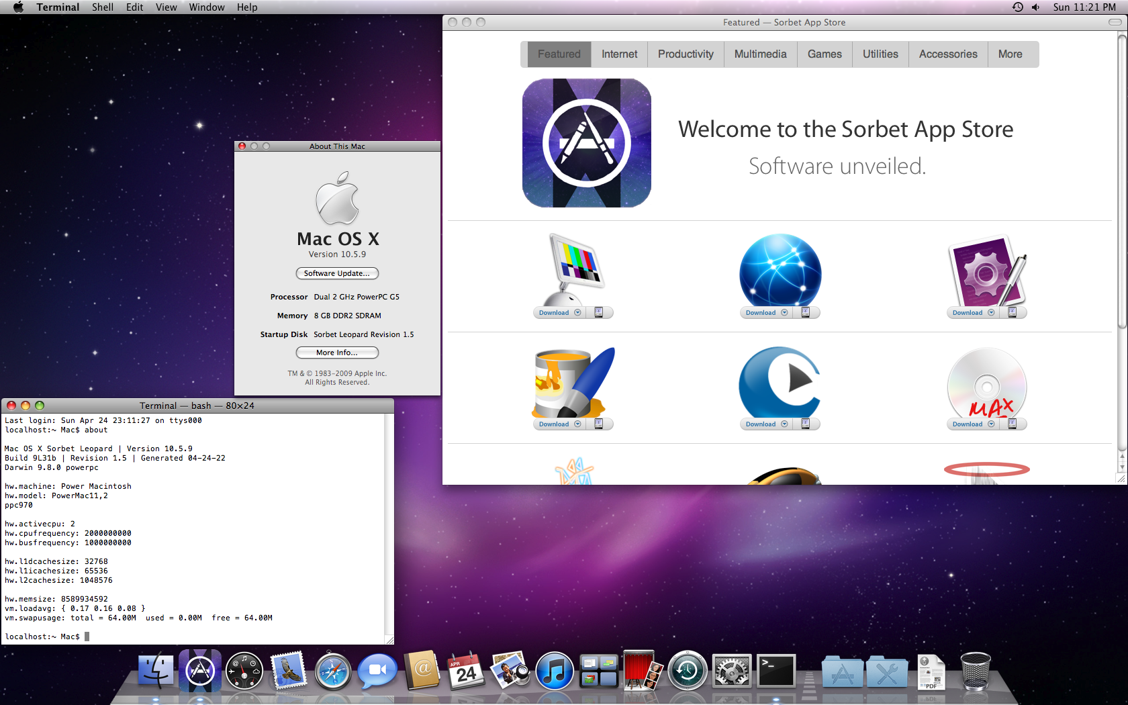The width and height of the screenshot is (1128, 705).
Task: Click toolbar toggle pill in App Store title bar
Action: (x=1115, y=22)
